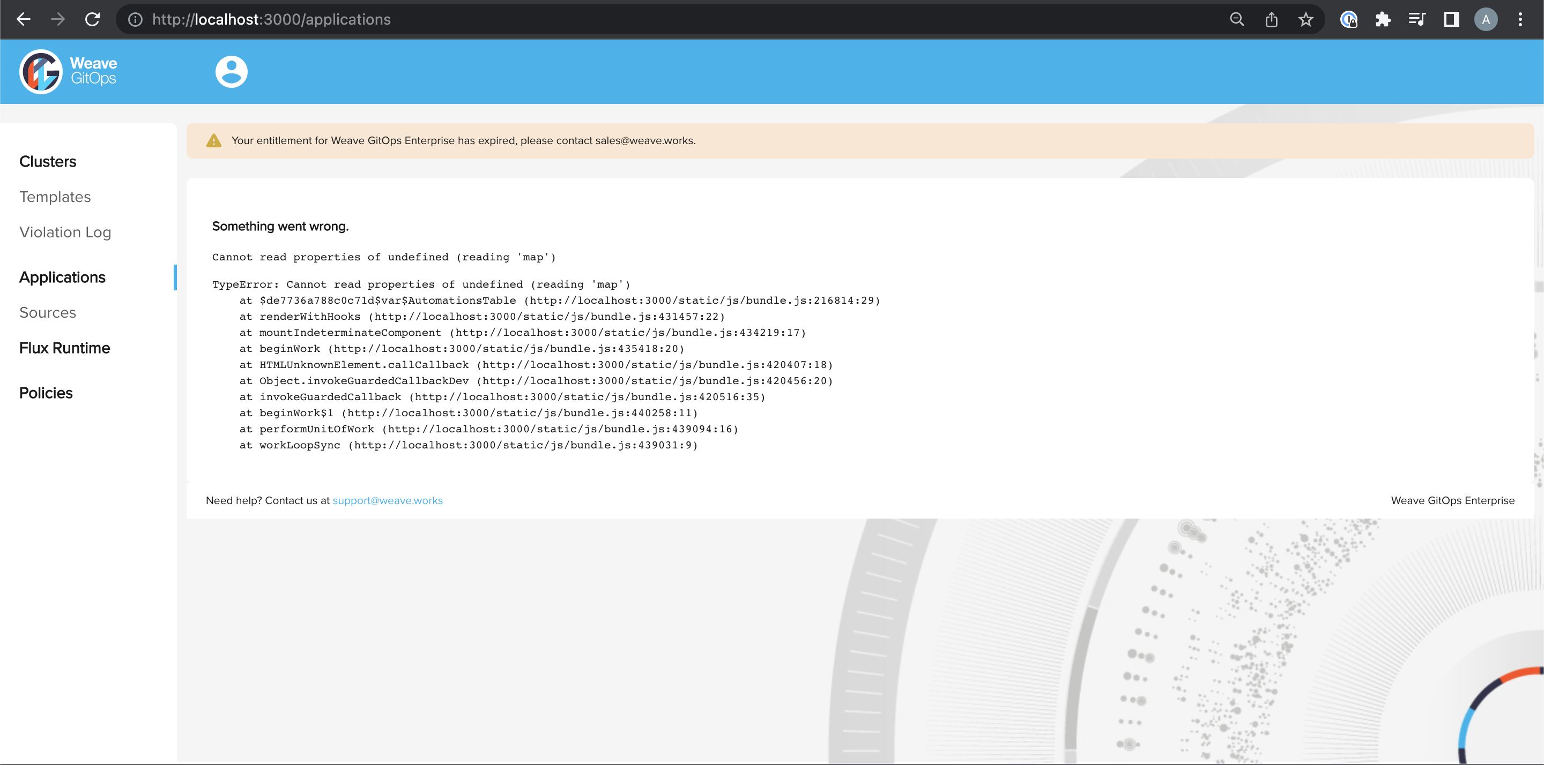Toggle the browser side panel icon
Screen dimensions: 1544x765
tap(1451, 20)
